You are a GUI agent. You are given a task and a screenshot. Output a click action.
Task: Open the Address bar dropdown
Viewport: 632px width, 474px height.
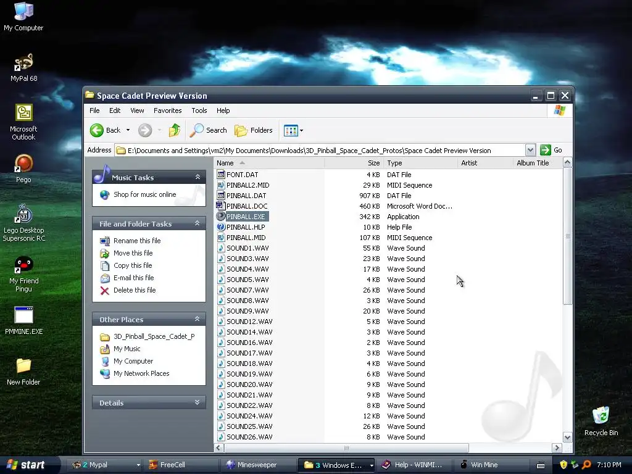tap(530, 150)
